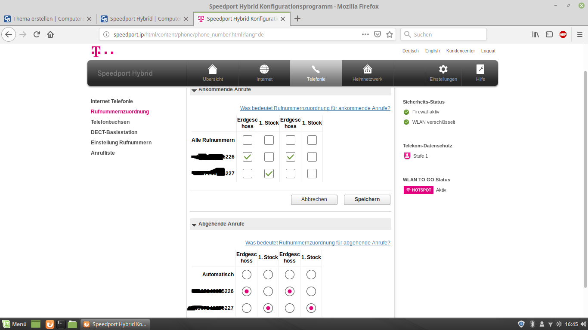The height and width of the screenshot is (330, 588).
Task: Open Internet Telefonie in the sidebar
Action: 112,101
